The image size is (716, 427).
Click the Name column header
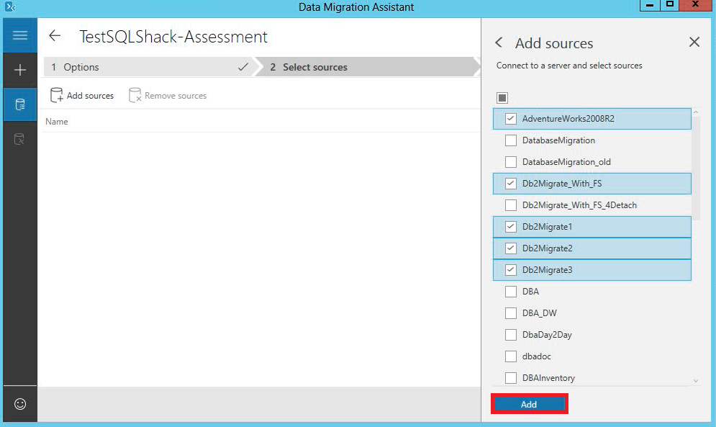coord(57,122)
